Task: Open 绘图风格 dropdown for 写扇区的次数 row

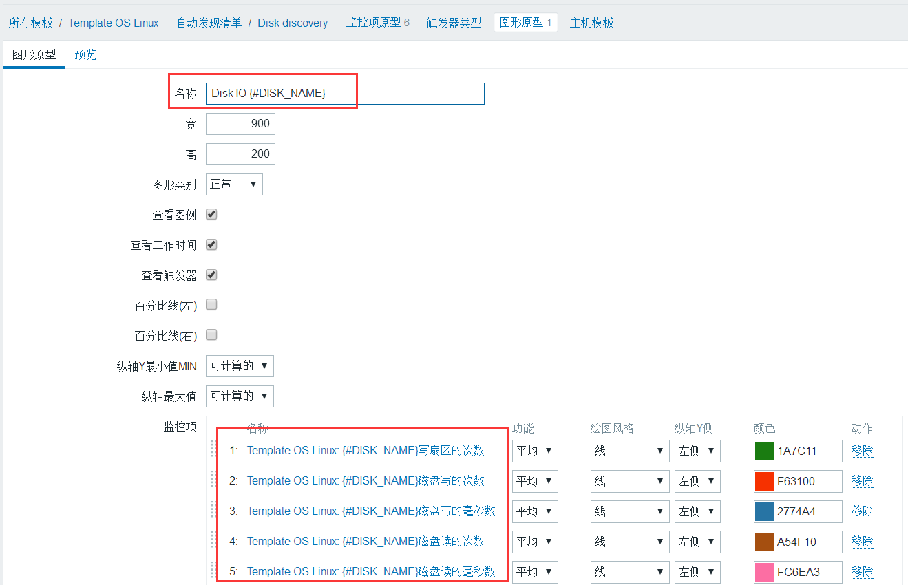Action: pyautogui.click(x=630, y=451)
